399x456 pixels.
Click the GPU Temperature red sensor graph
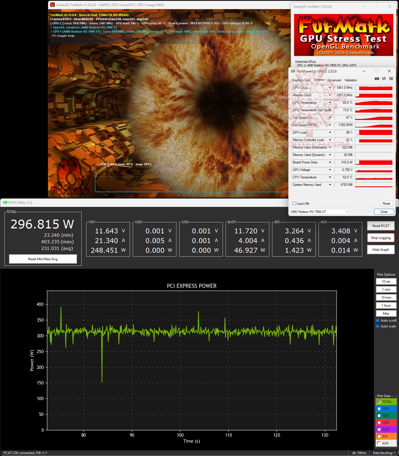tap(374, 103)
